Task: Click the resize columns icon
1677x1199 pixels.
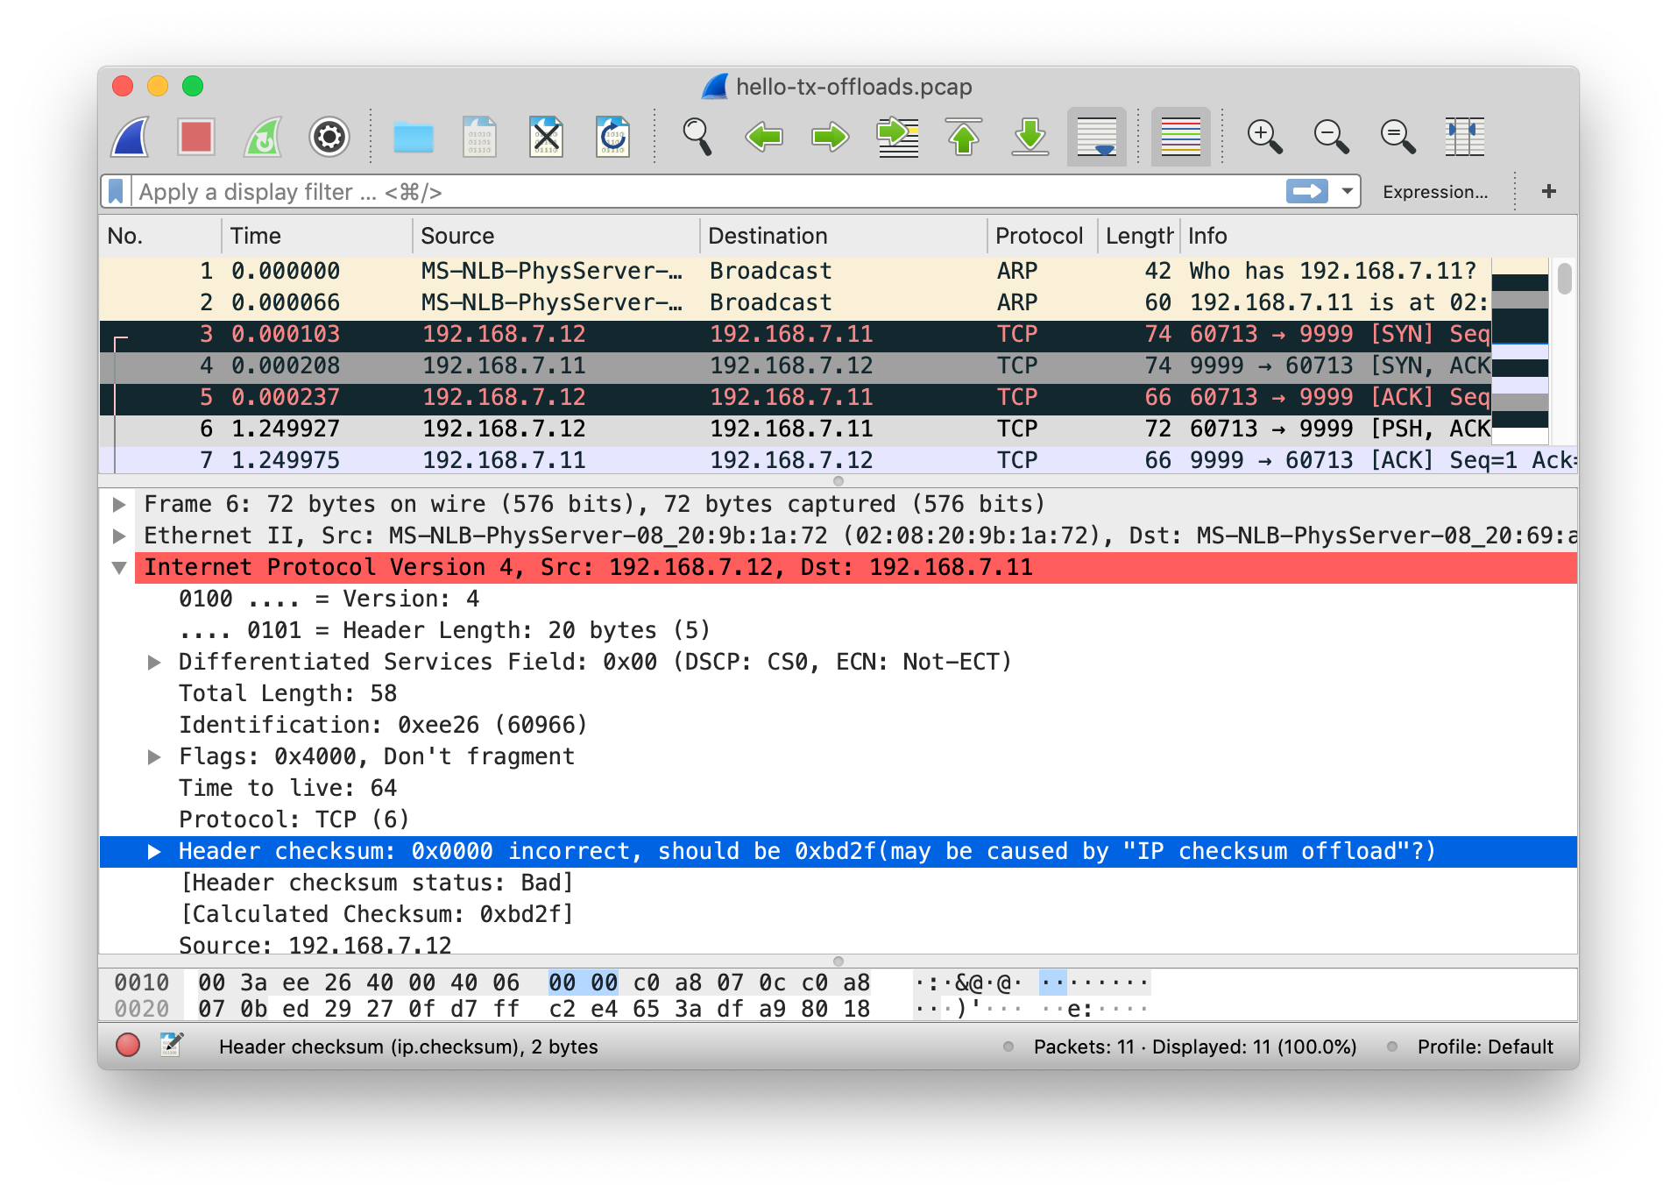Action: coord(1464,137)
